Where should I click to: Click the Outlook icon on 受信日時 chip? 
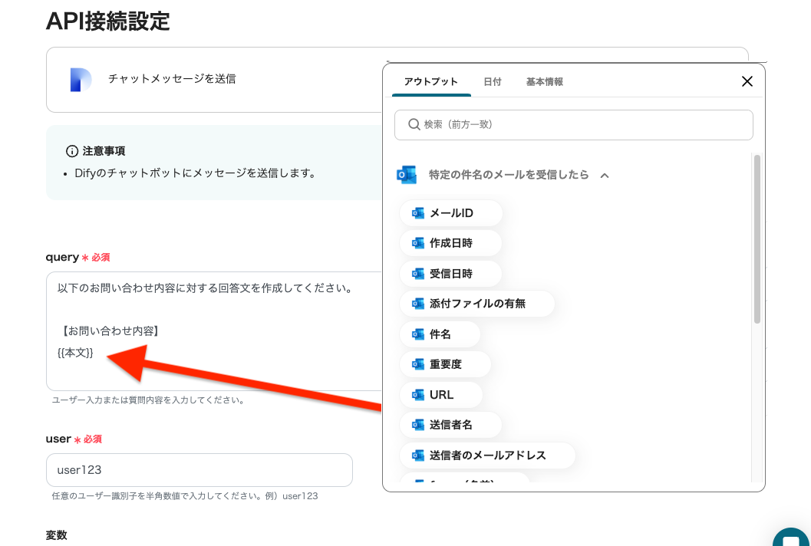[x=418, y=274]
